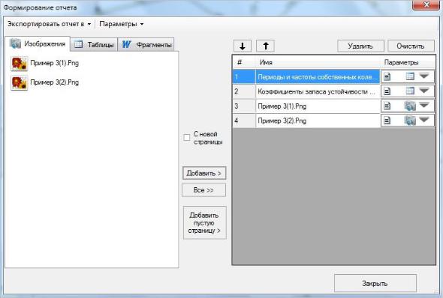The height and width of the screenshot is (298, 443).
Task: Select Пример 3(2).Png thumbnail in images list
Action: tap(20, 83)
